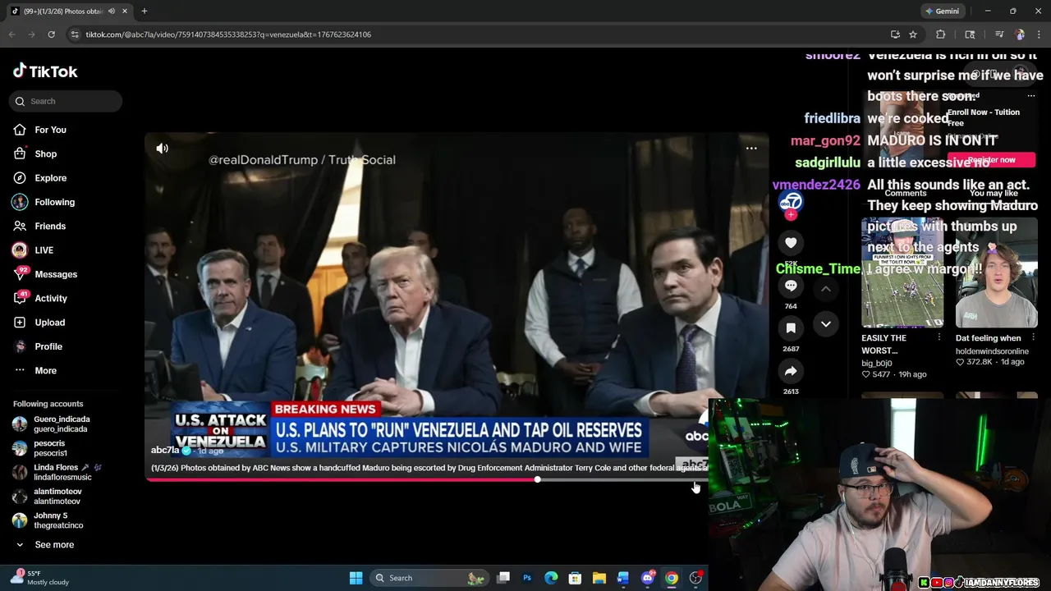This screenshot has height=591, width=1051.
Task: Open Chrome three-dot menu
Action: [1038, 34]
